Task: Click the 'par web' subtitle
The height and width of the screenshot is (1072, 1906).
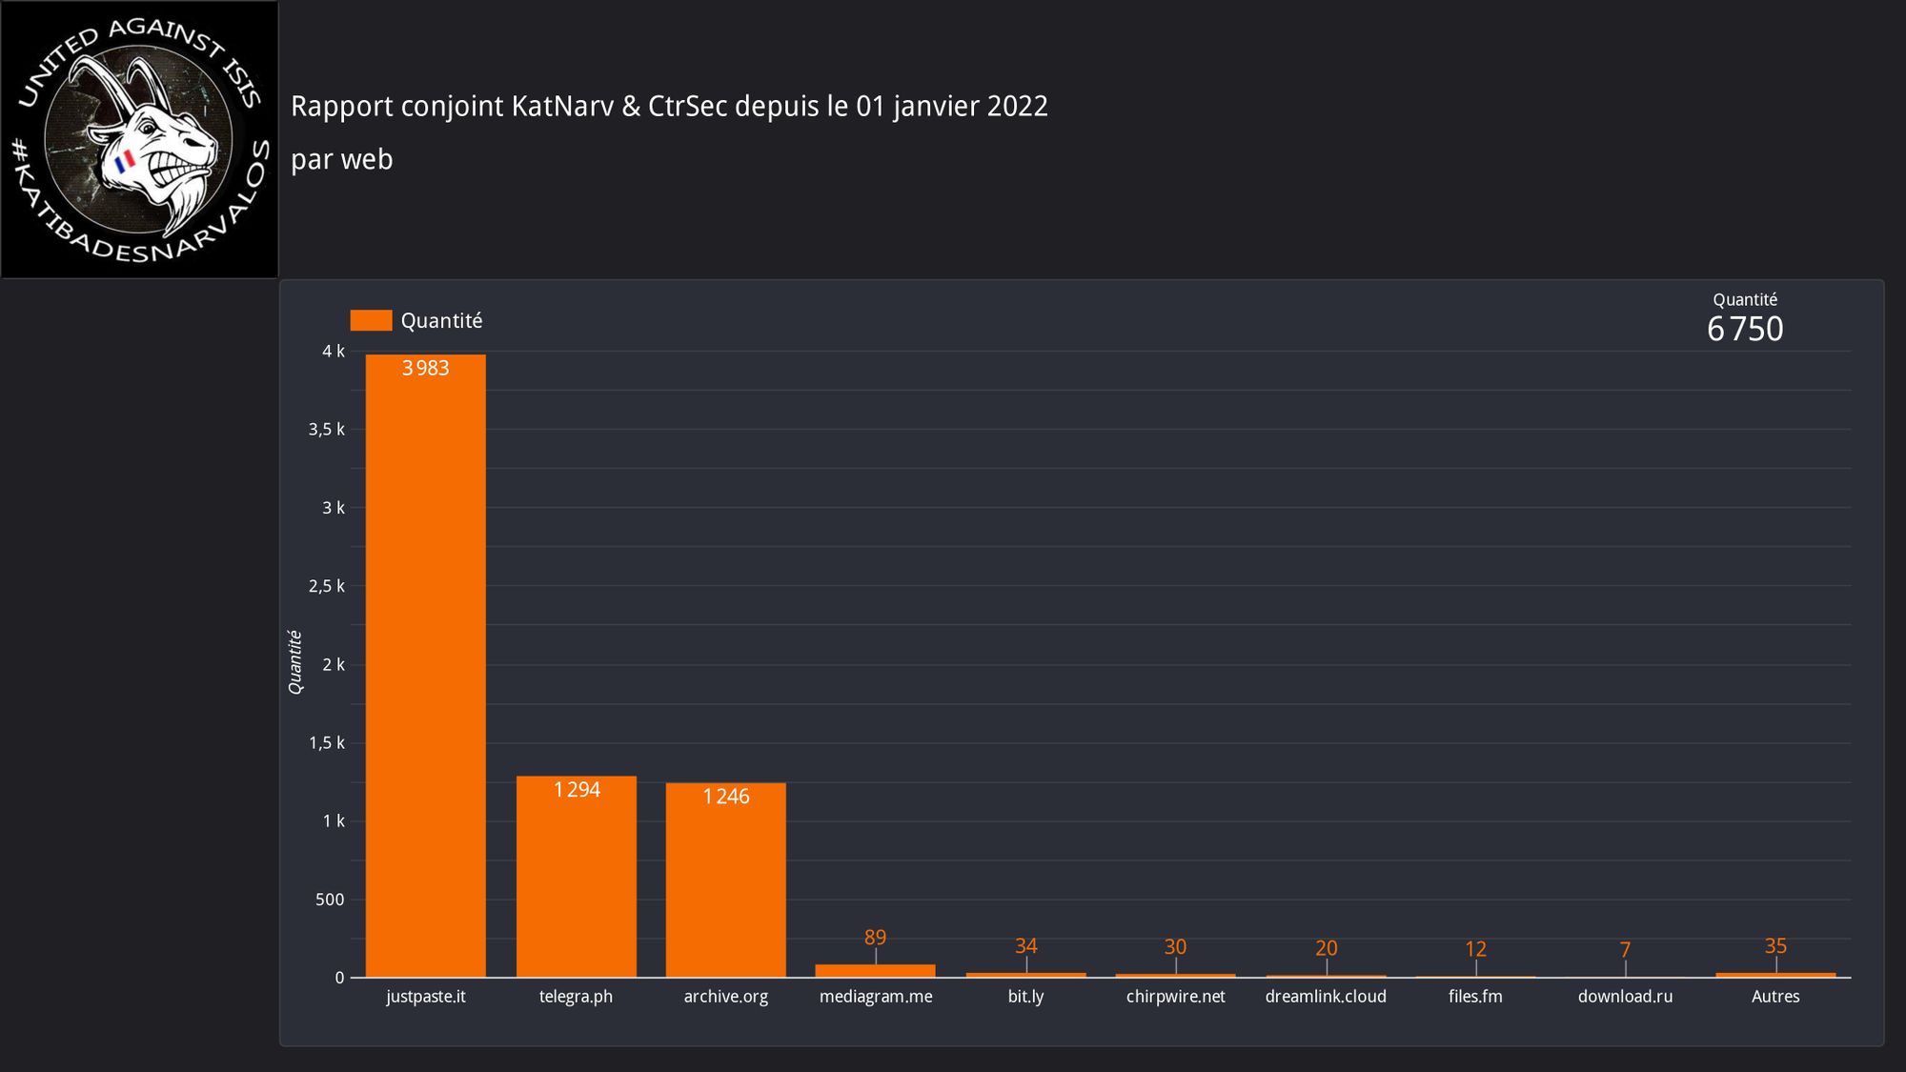Action: pyautogui.click(x=341, y=159)
